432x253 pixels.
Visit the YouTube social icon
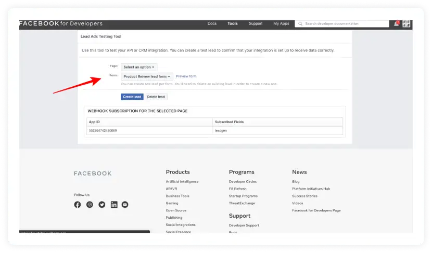[x=125, y=205]
